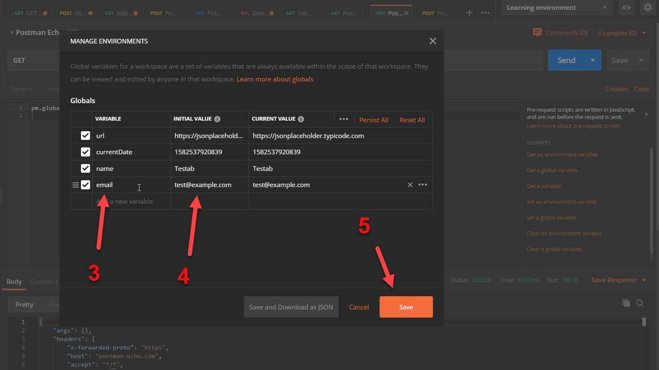Click Current Value info icon

tap(301, 119)
